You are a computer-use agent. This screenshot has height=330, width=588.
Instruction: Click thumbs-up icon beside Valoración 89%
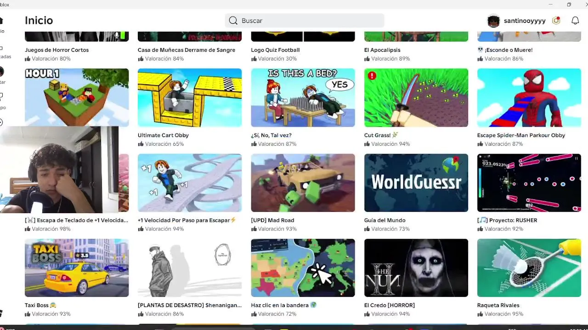(367, 59)
